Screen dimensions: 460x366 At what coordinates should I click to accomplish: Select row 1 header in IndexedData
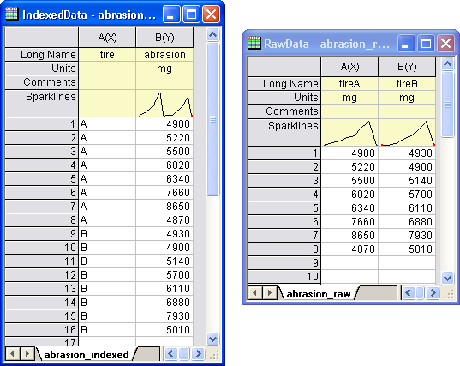(42, 124)
